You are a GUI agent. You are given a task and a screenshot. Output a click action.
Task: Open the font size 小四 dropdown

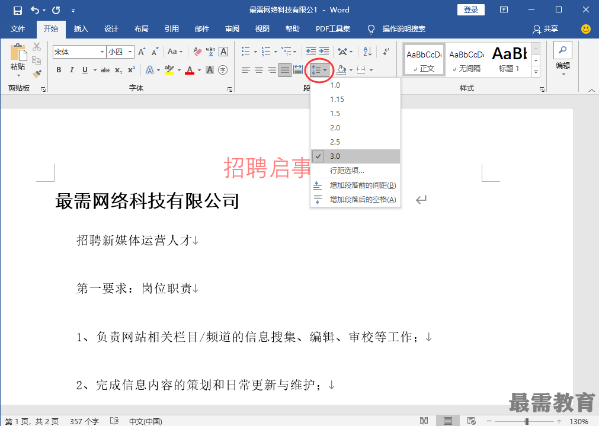[x=130, y=52]
